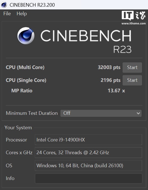This screenshot has width=148, height=190.
Task: Open the Help menu
Action: (22, 14)
